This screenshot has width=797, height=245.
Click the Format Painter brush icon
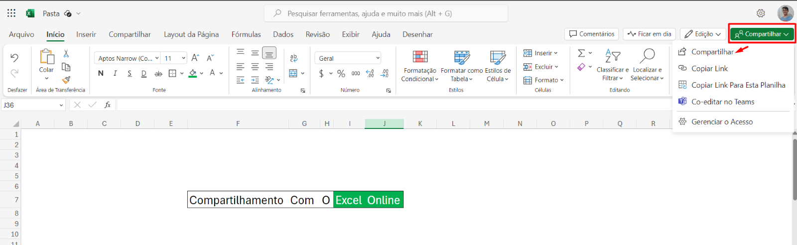click(66, 80)
